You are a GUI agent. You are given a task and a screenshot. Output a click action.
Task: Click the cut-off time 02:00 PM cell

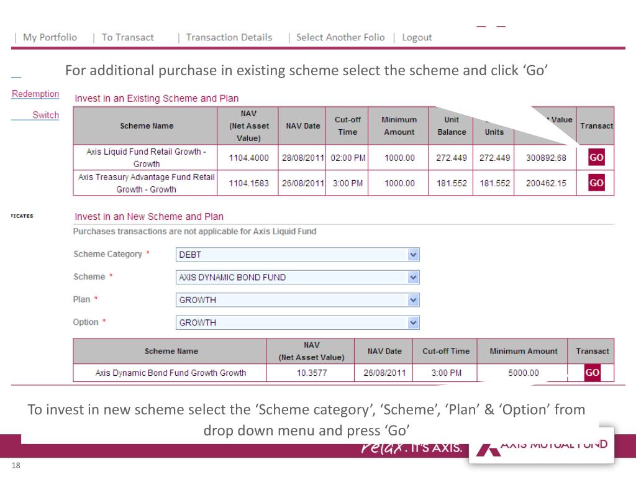coord(348,158)
